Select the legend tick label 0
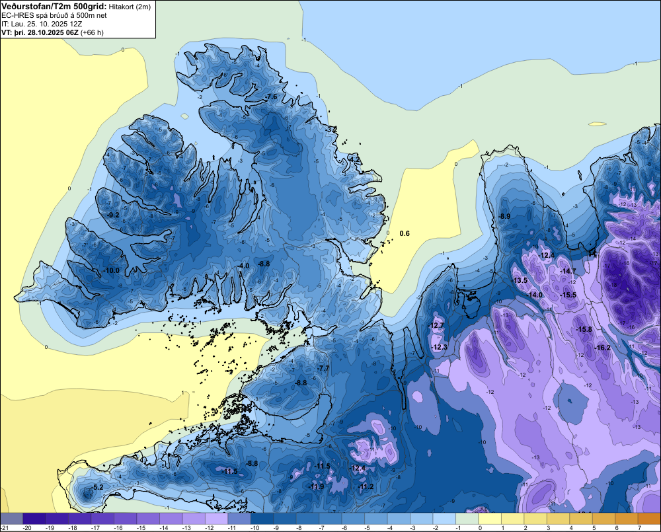The height and width of the screenshot is (532, 661). [480, 528]
